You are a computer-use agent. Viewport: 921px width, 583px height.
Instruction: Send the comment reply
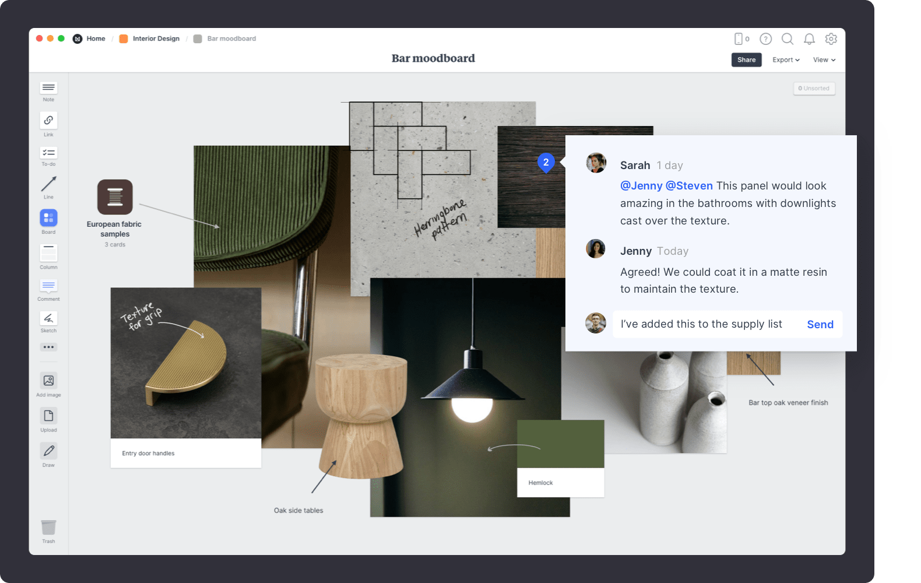(820, 325)
